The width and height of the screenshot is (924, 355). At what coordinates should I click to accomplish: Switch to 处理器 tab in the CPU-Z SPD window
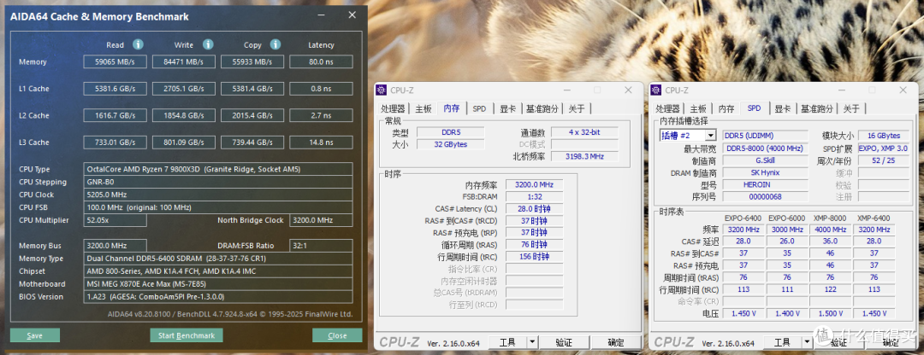(x=667, y=108)
